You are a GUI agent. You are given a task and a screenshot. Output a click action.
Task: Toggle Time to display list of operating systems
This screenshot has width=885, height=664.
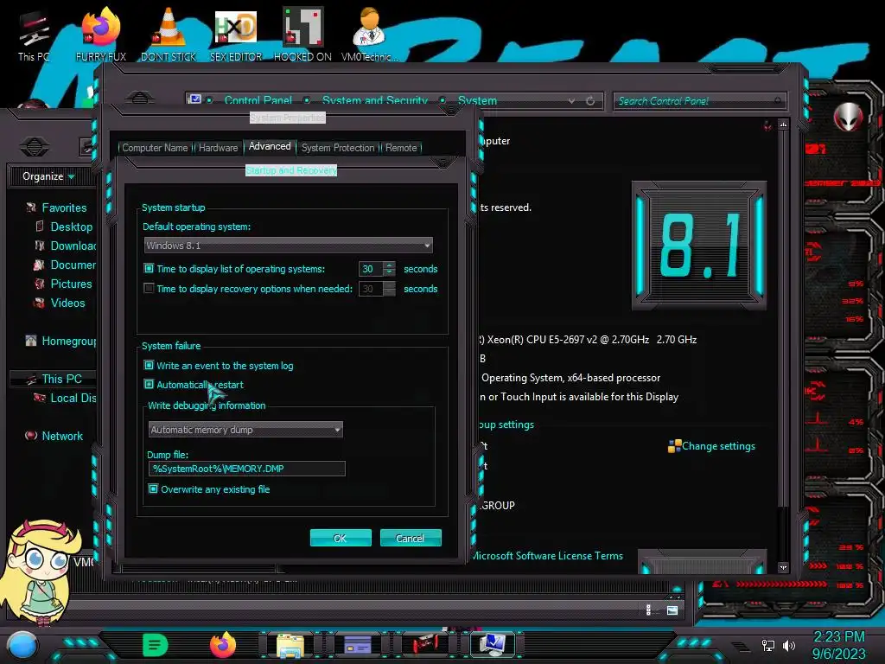(x=149, y=269)
